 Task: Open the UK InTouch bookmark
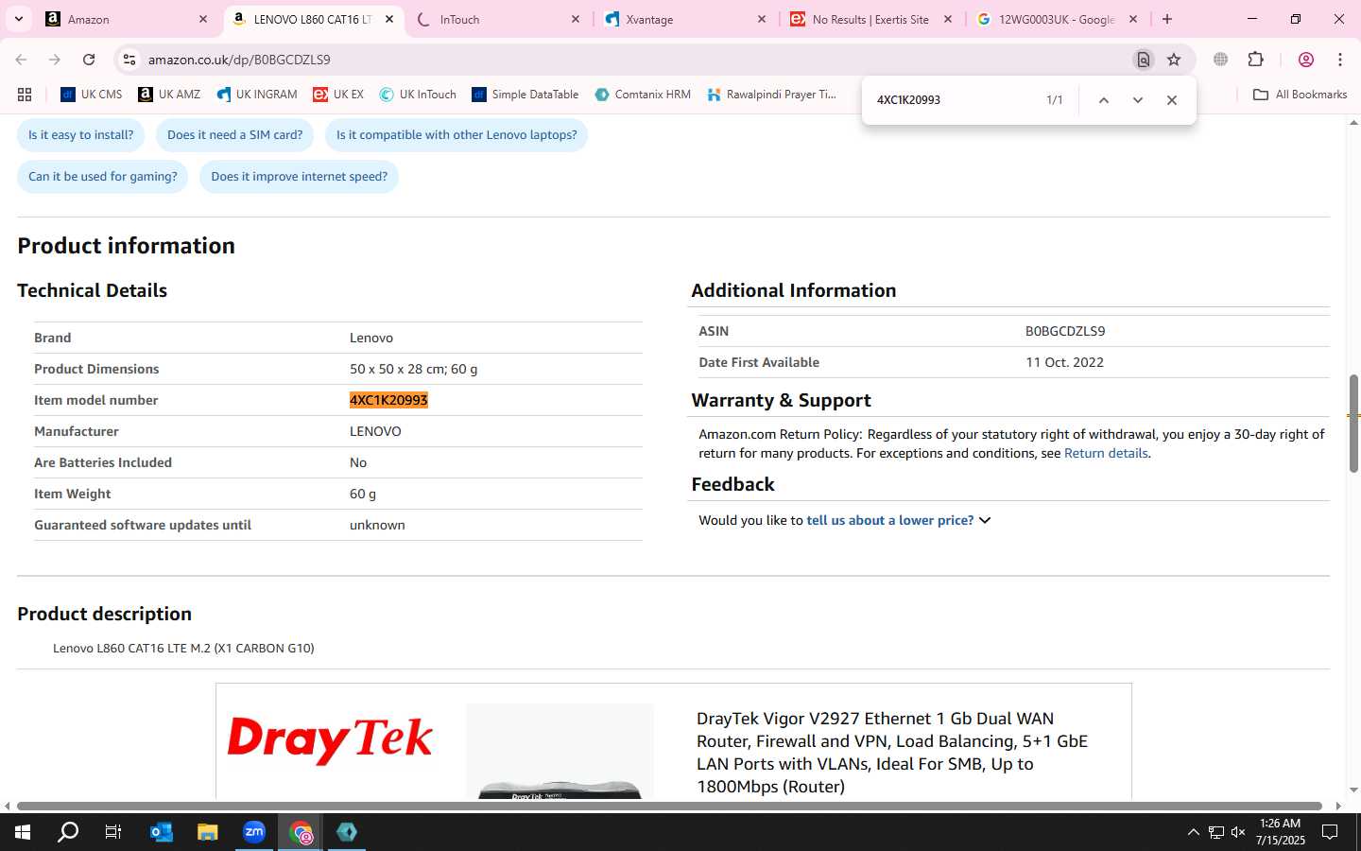pos(418,95)
